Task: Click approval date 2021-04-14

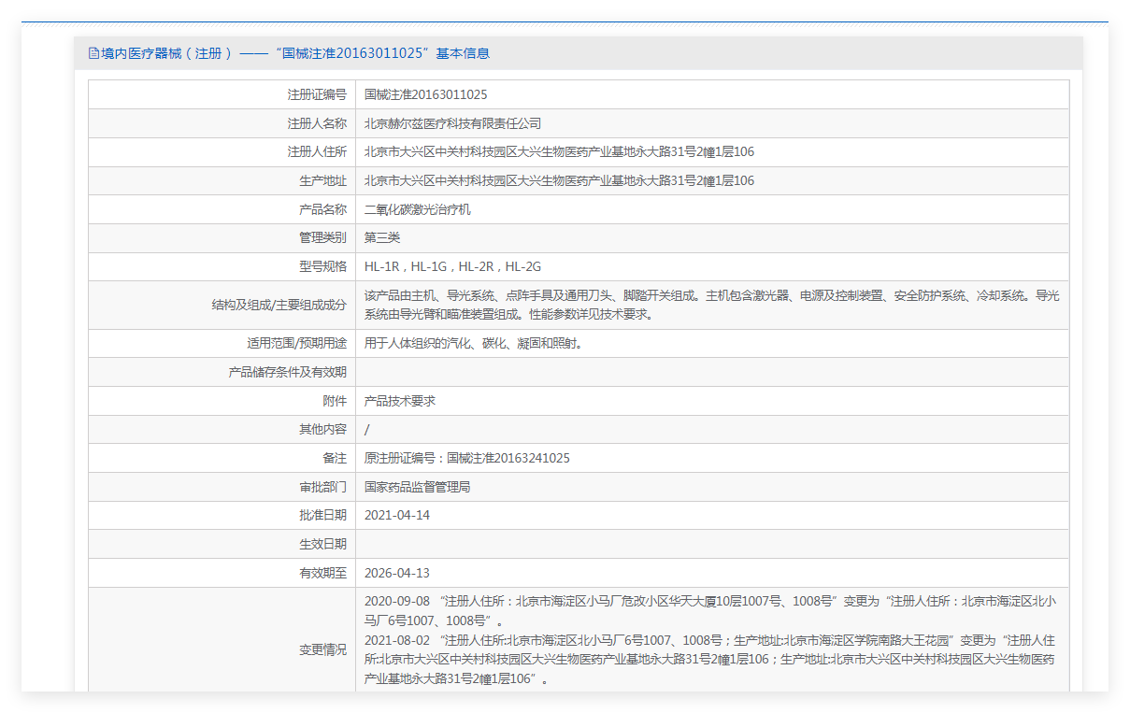Action: coord(397,515)
